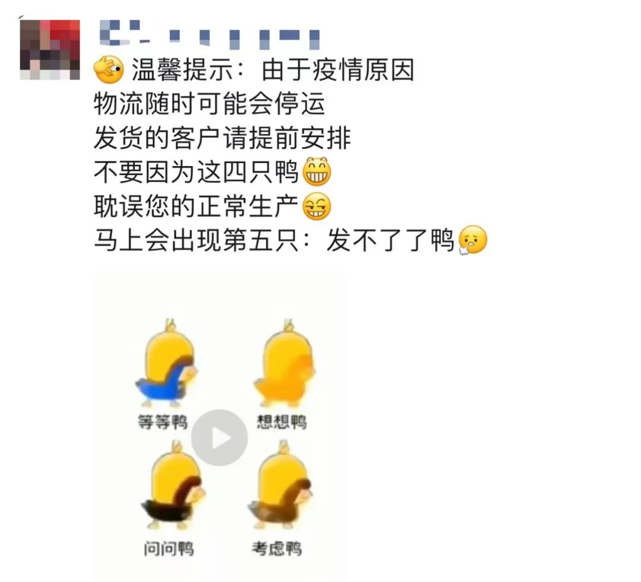Click the heading text 温馨提示
Image resolution: width=641 pixels, height=582 pixels.
tap(182, 70)
